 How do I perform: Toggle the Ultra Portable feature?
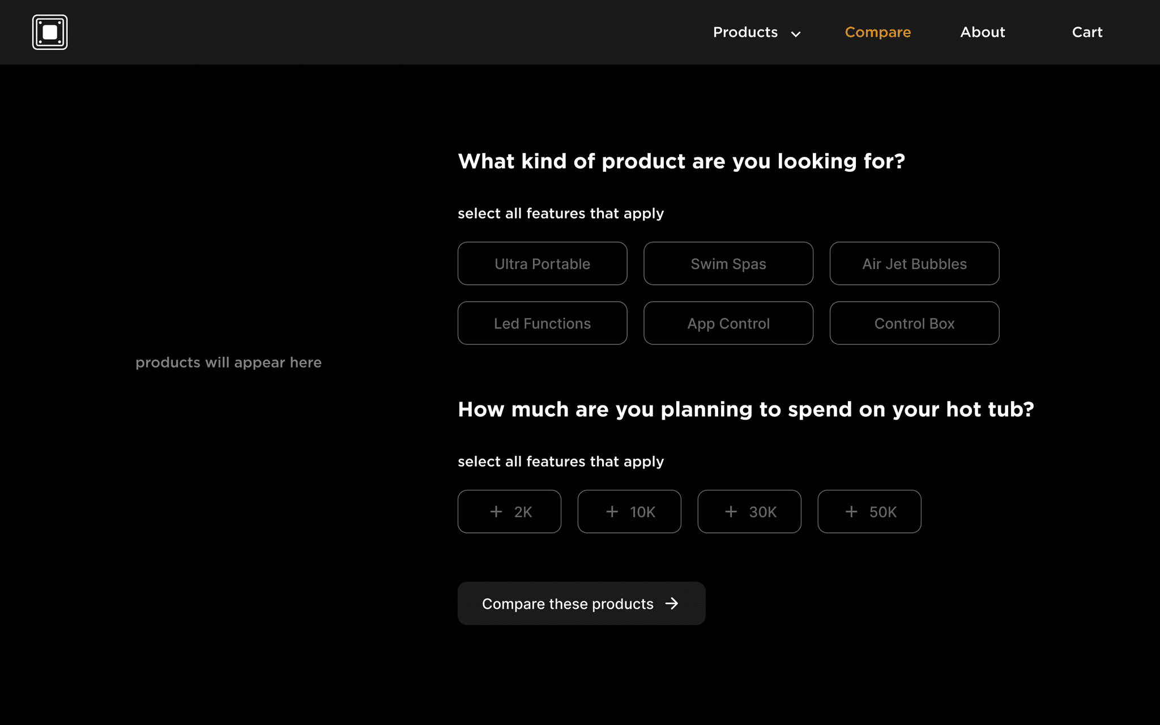click(x=542, y=264)
